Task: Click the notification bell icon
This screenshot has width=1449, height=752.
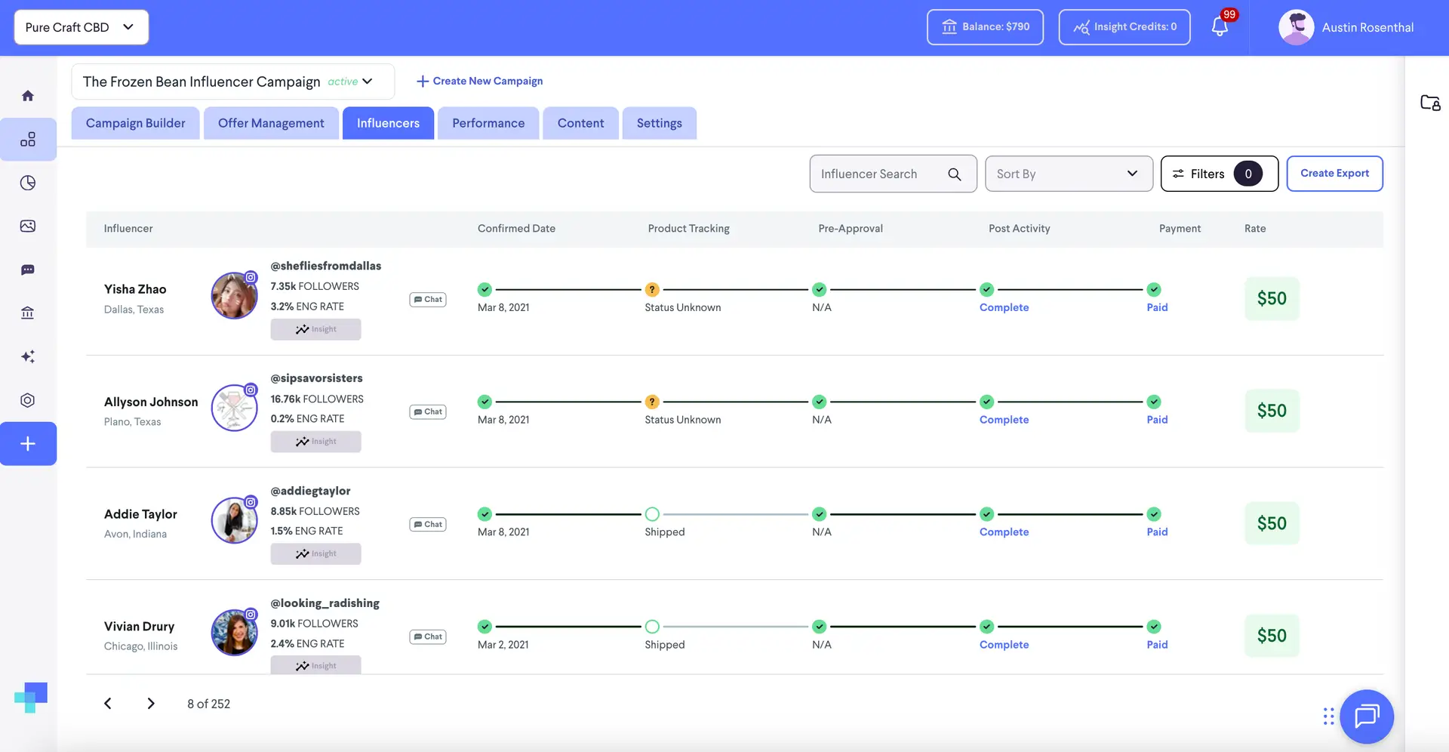Action: pos(1220,27)
